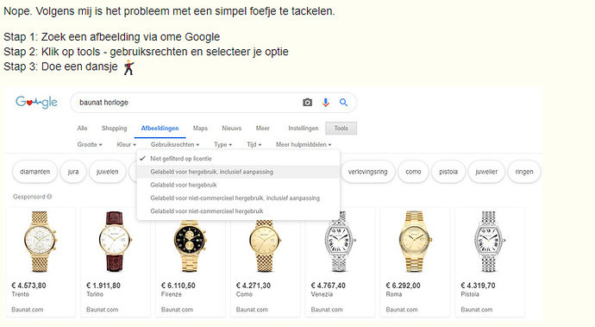Viewport: 595px width, 327px height.
Task: Open the Venezia silver watch thumbnail
Action: [x=340, y=242]
